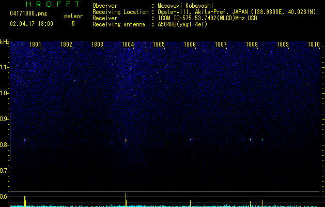Click the 0.9 kHz axis label
Screen dimensions: 325x207
tap(4, 119)
